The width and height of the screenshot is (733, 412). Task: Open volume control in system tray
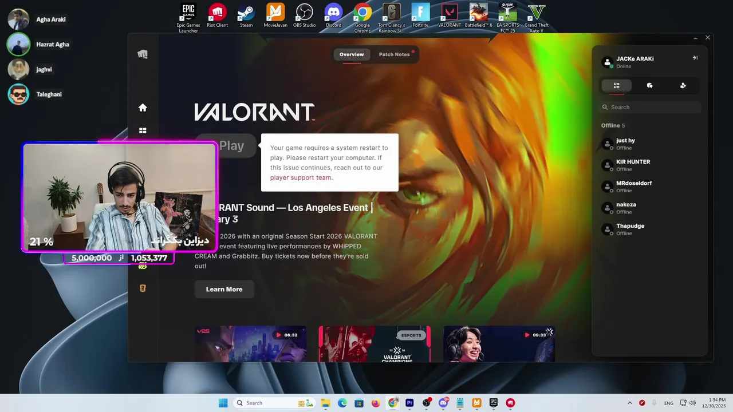[x=692, y=403]
